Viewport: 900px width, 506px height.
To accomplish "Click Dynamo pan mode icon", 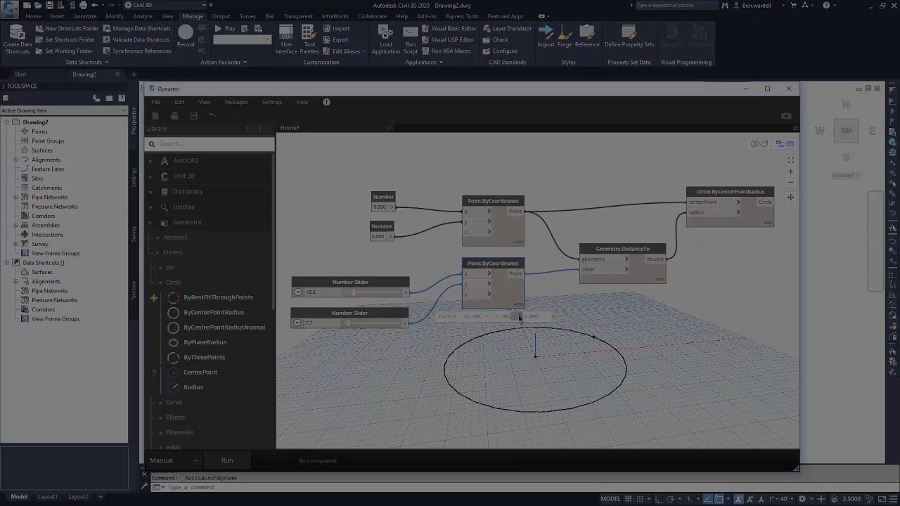I will tap(790, 197).
